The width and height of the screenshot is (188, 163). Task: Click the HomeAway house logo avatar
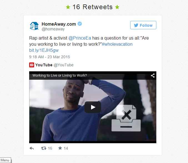[34, 26]
